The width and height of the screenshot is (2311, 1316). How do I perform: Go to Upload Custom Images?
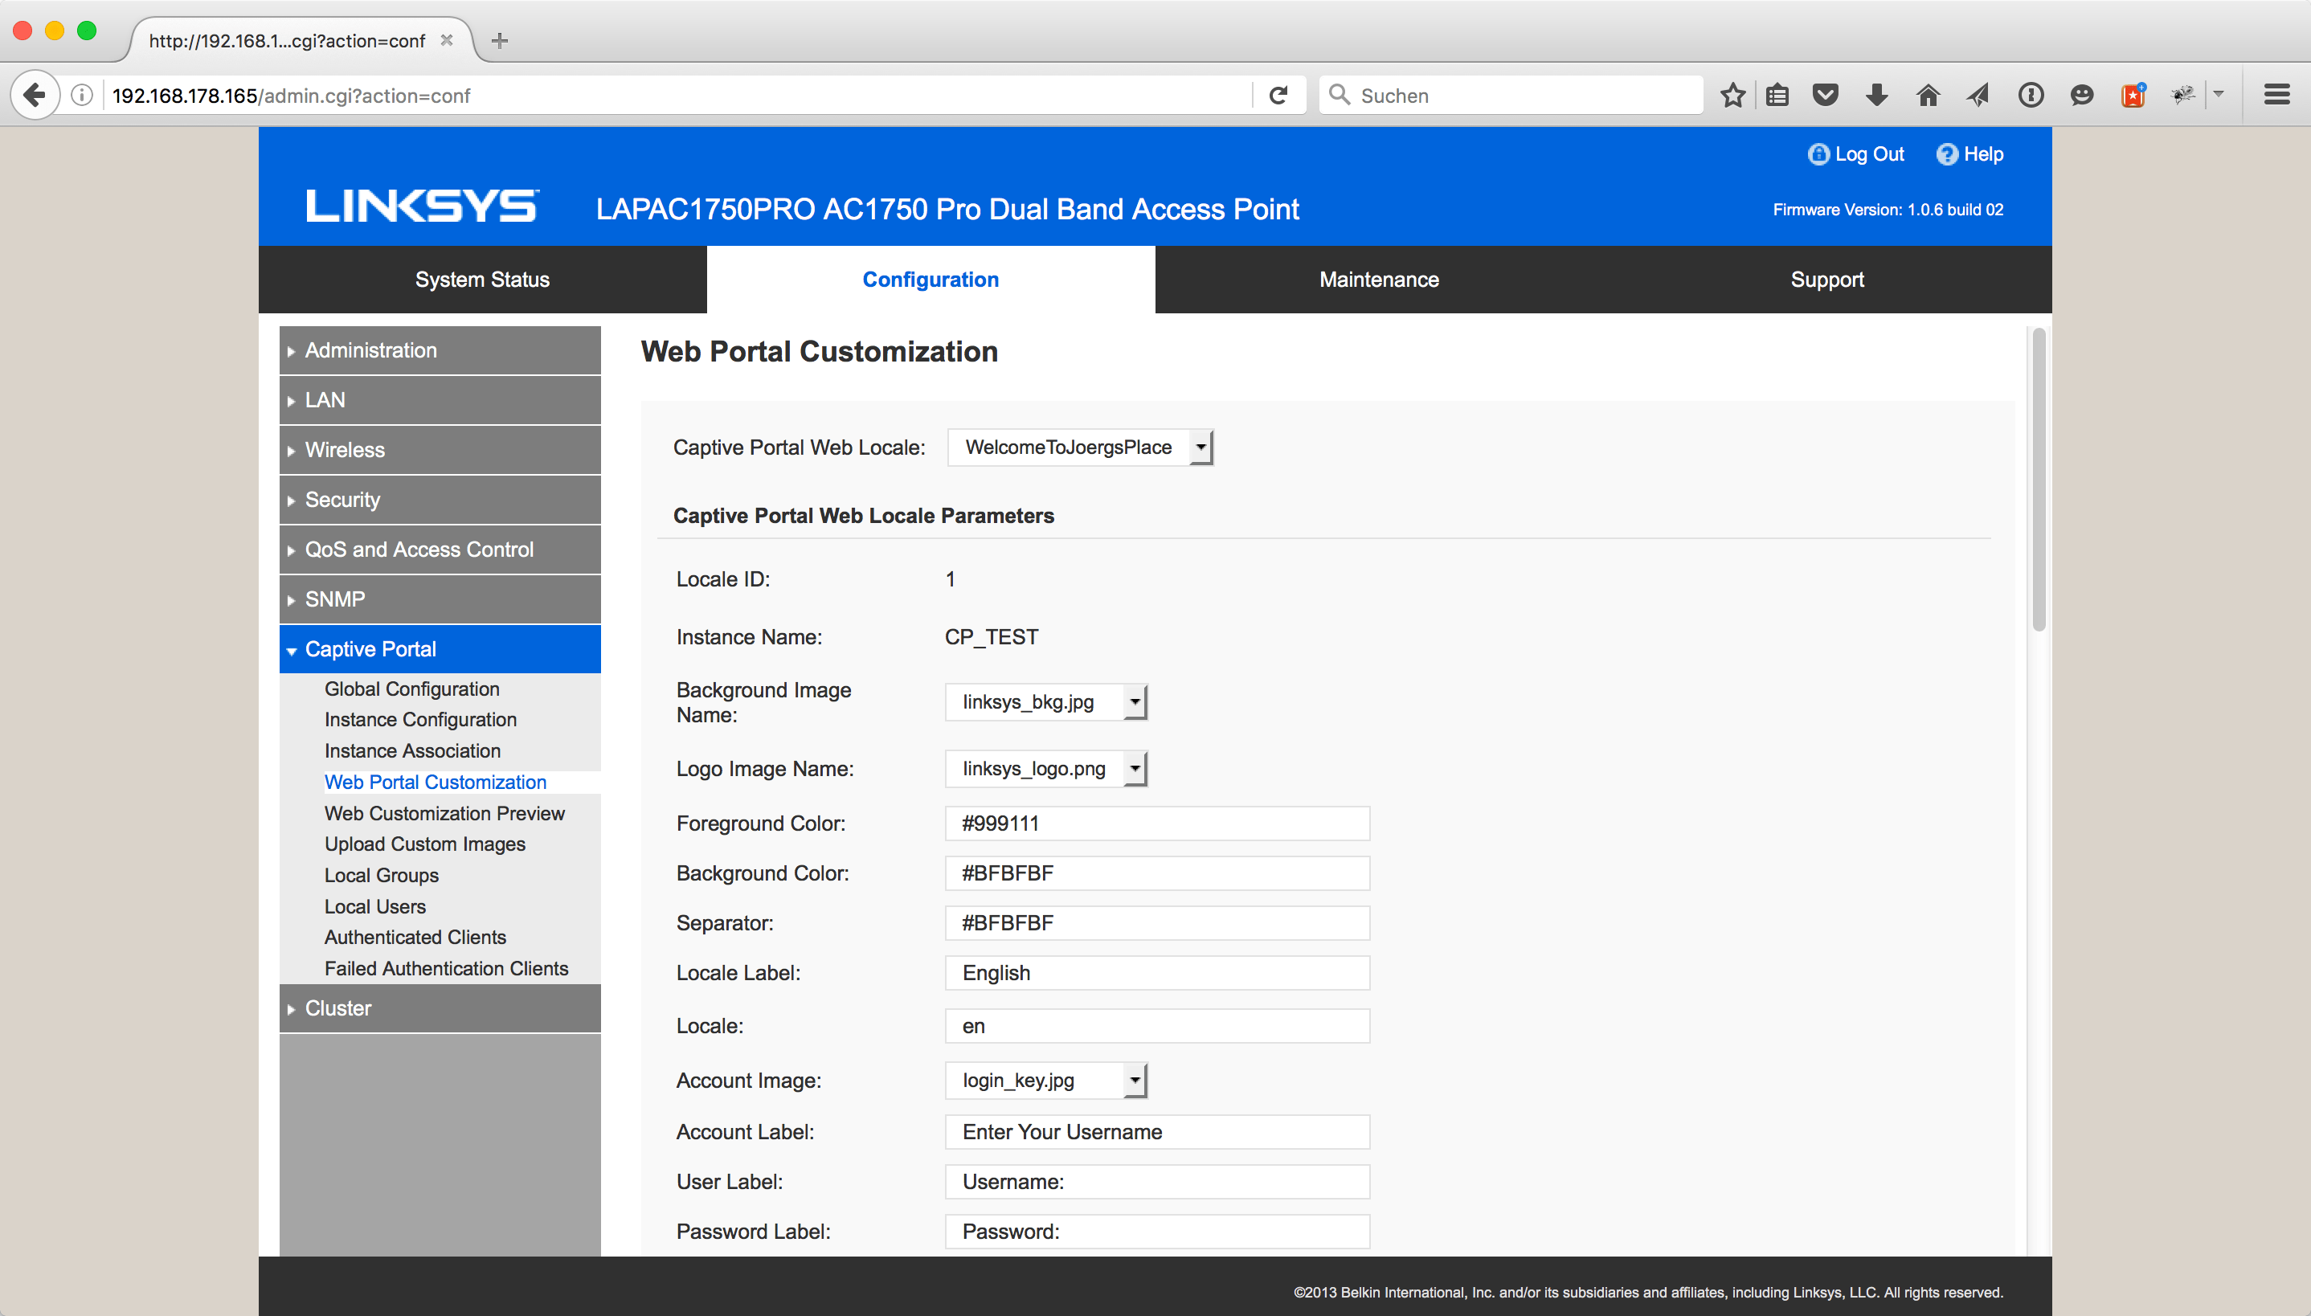(x=425, y=844)
